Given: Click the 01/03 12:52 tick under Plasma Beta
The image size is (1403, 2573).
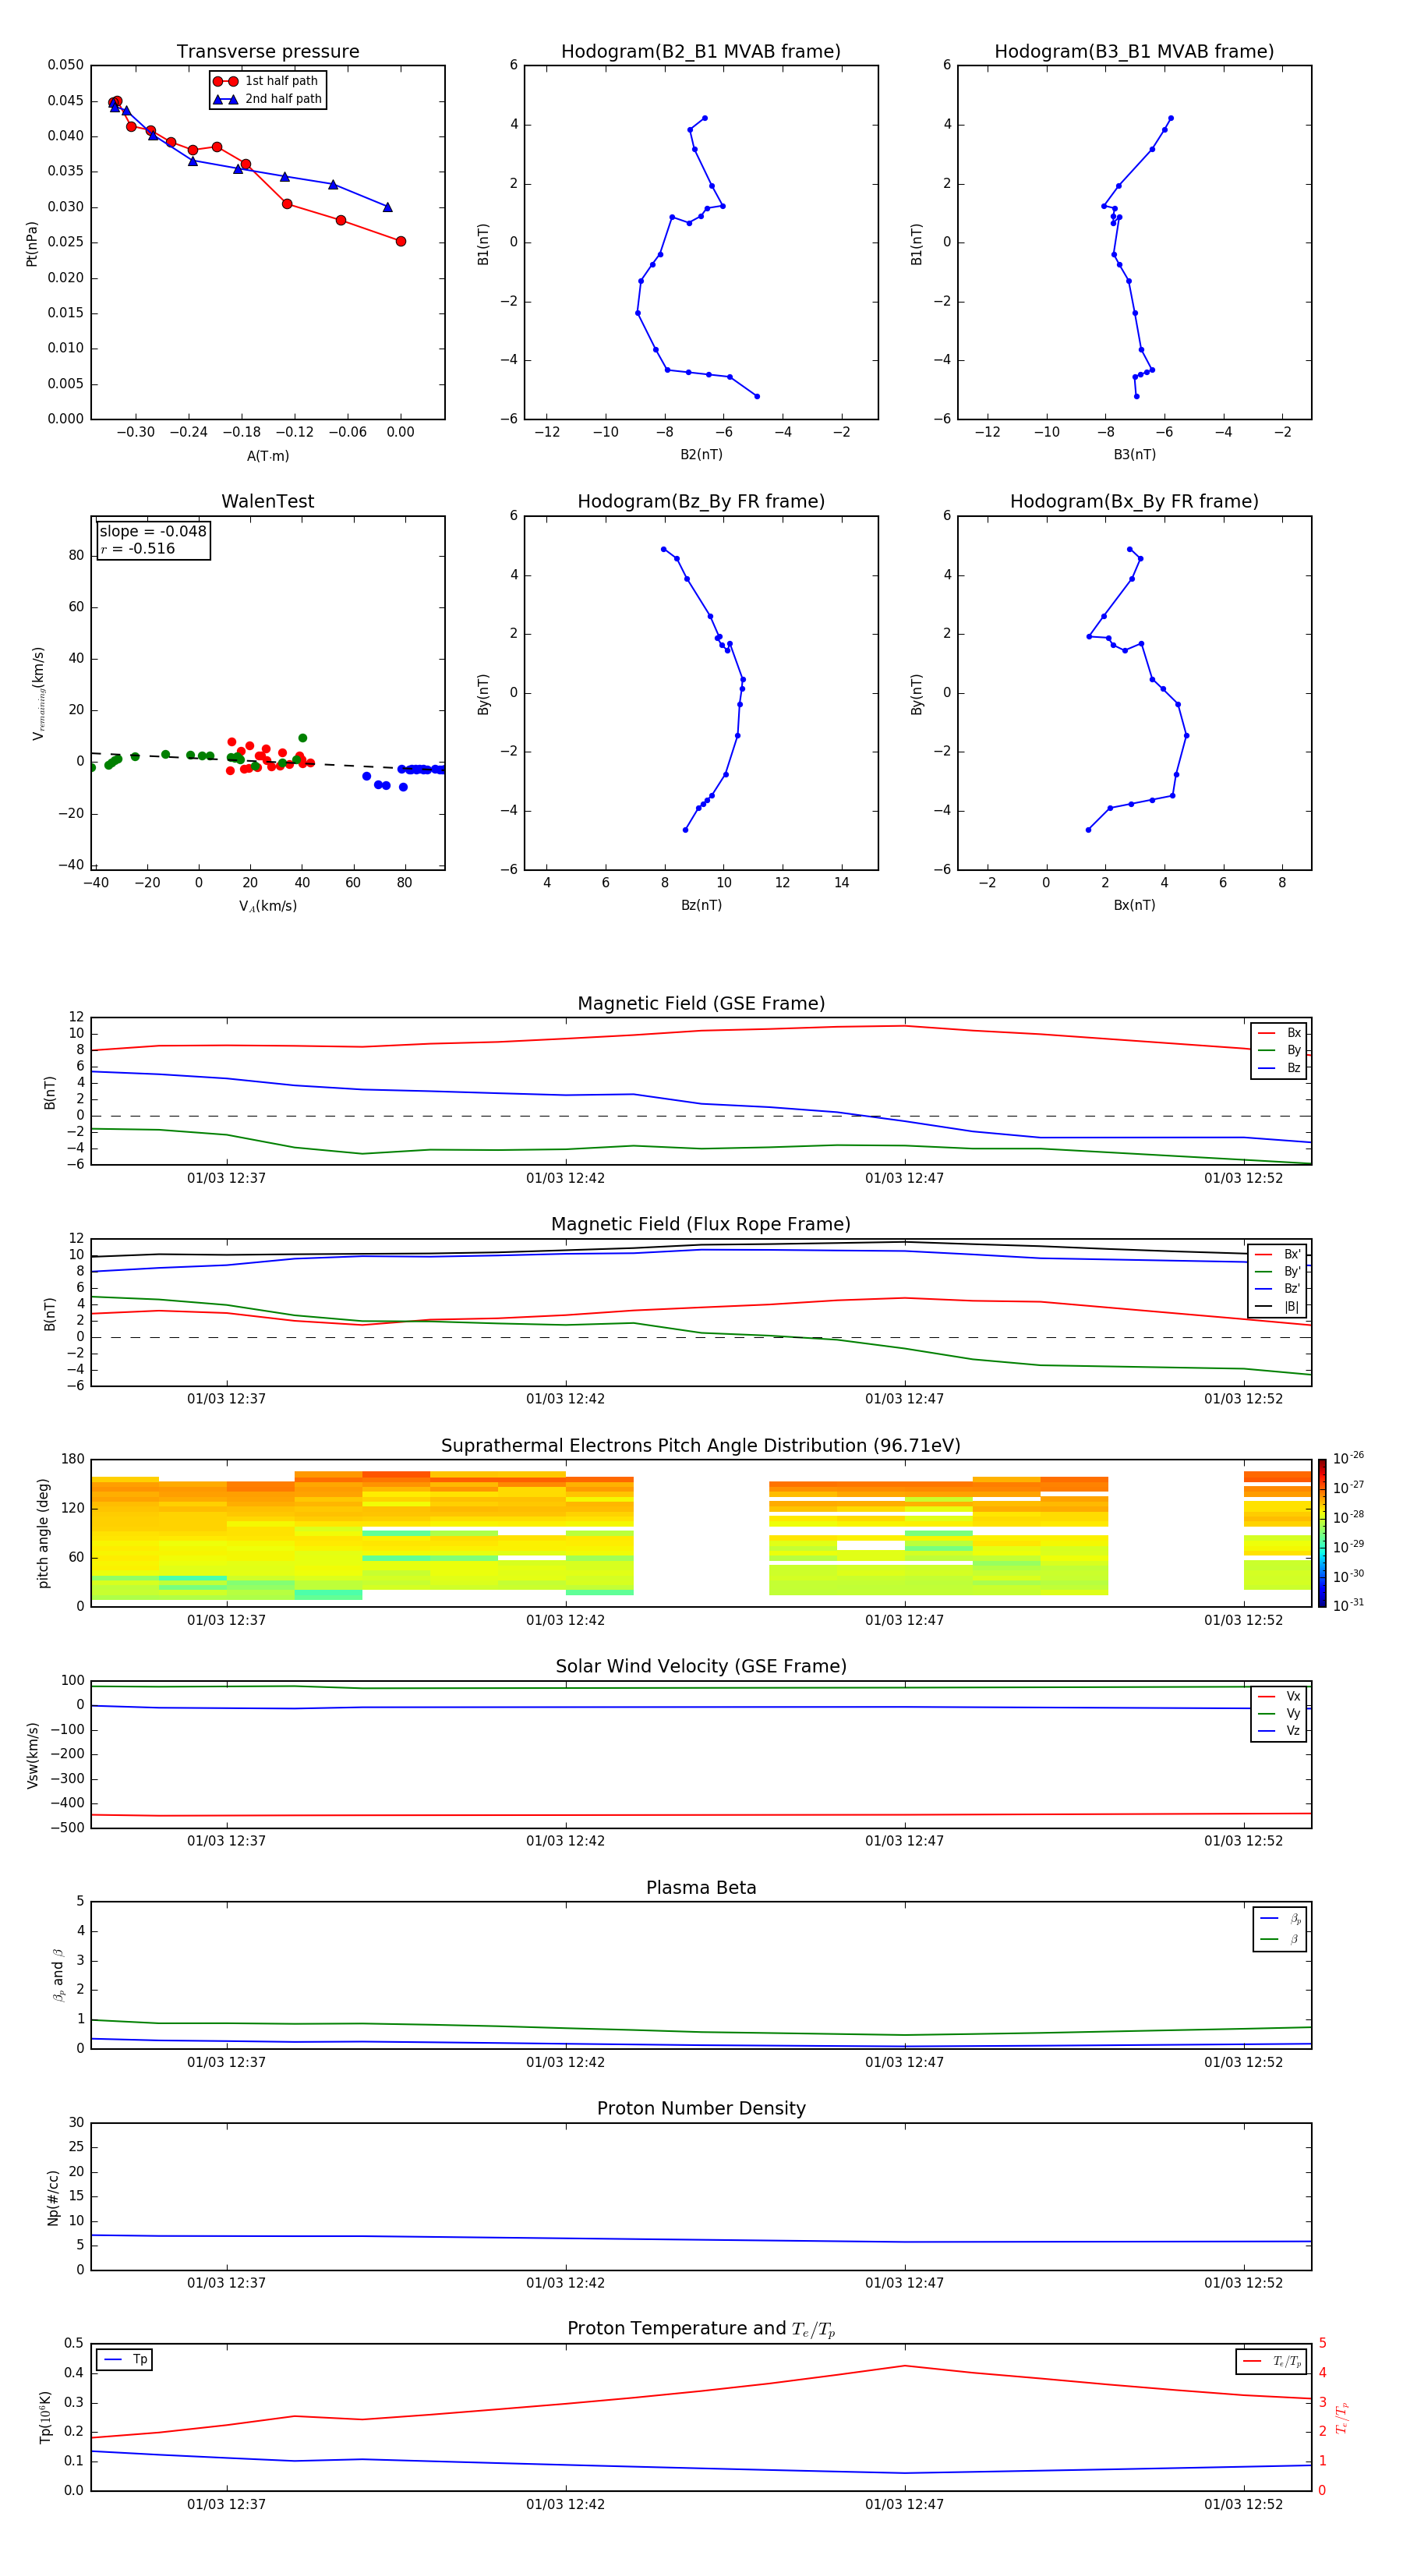Looking at the screenshot, I should click(1243, 2062).
